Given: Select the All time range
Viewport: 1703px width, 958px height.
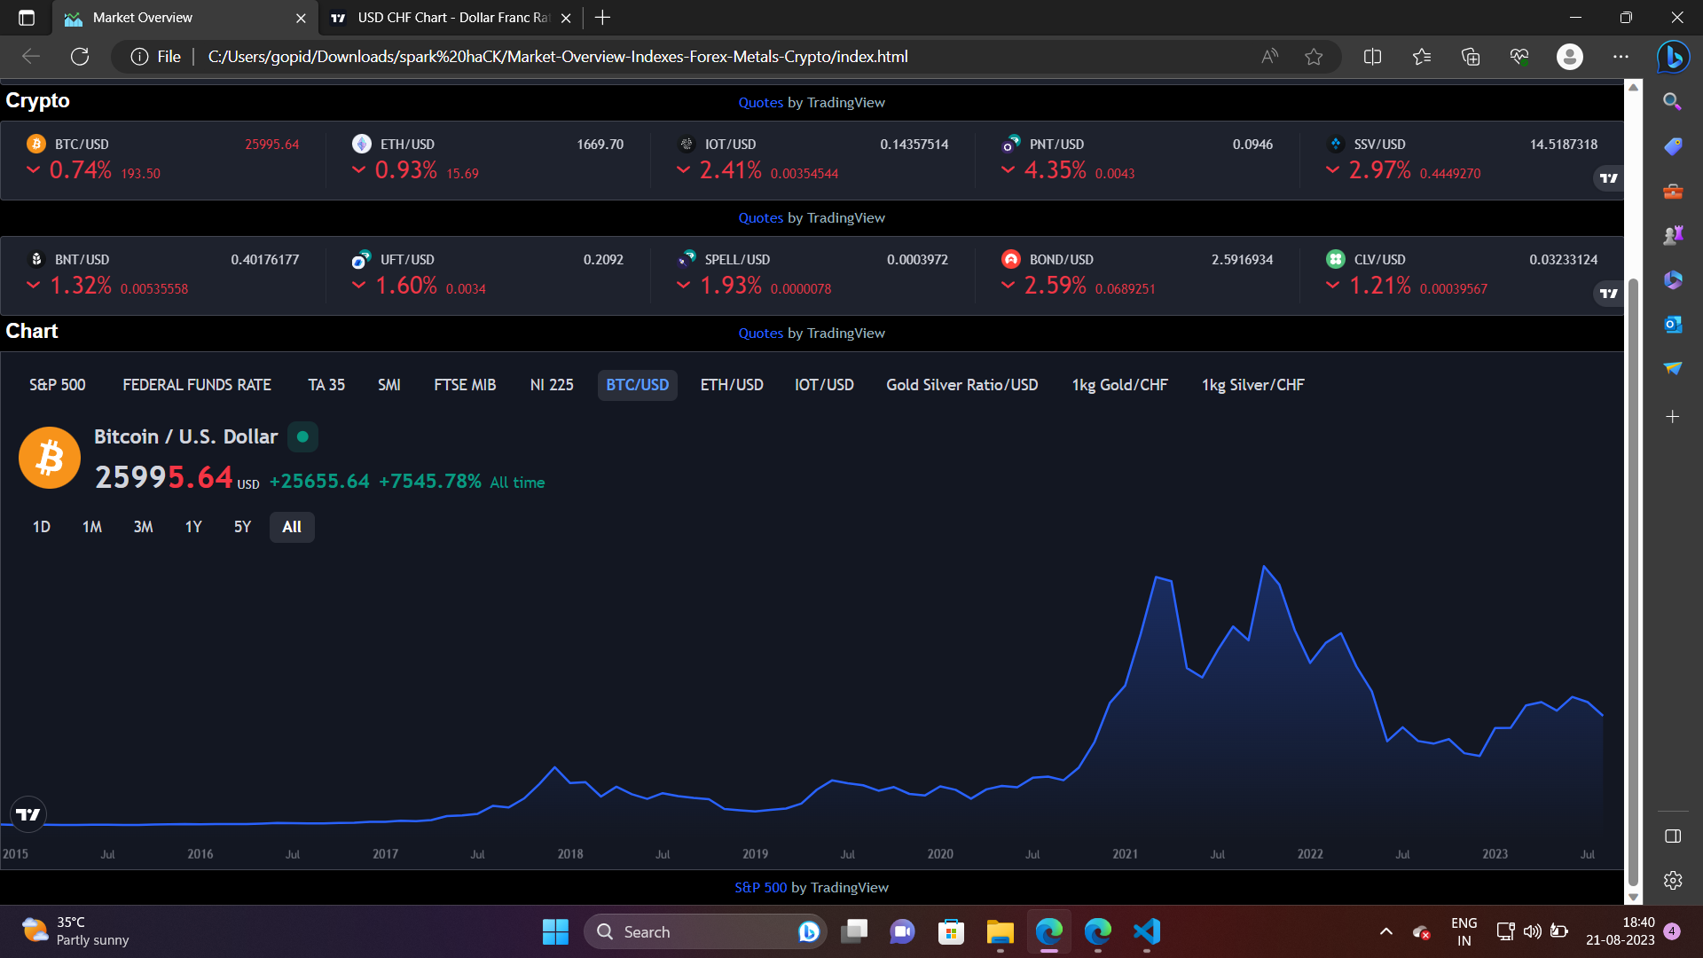Looking at the screenshot, I should (x=292, y=527).
